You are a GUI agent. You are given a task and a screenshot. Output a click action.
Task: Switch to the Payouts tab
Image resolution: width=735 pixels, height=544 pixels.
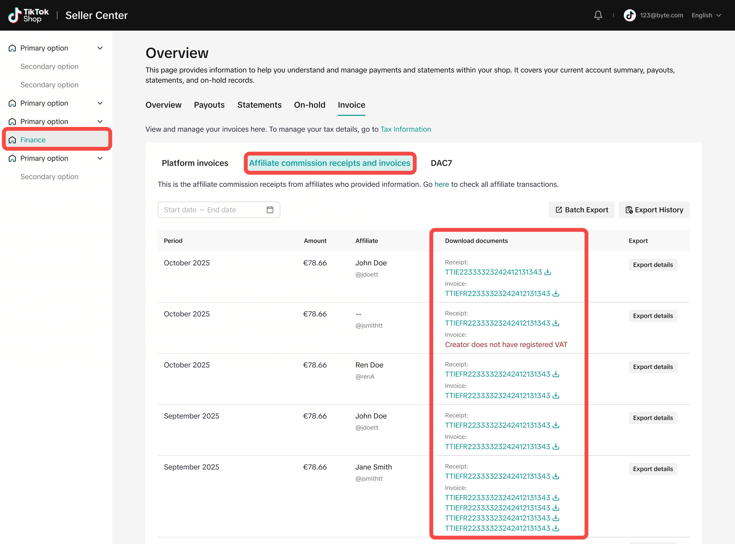pos(209,105)
